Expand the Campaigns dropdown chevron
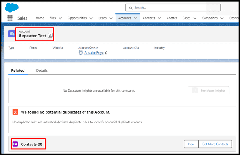Screen dimensions: 240x155 [222, 18]
